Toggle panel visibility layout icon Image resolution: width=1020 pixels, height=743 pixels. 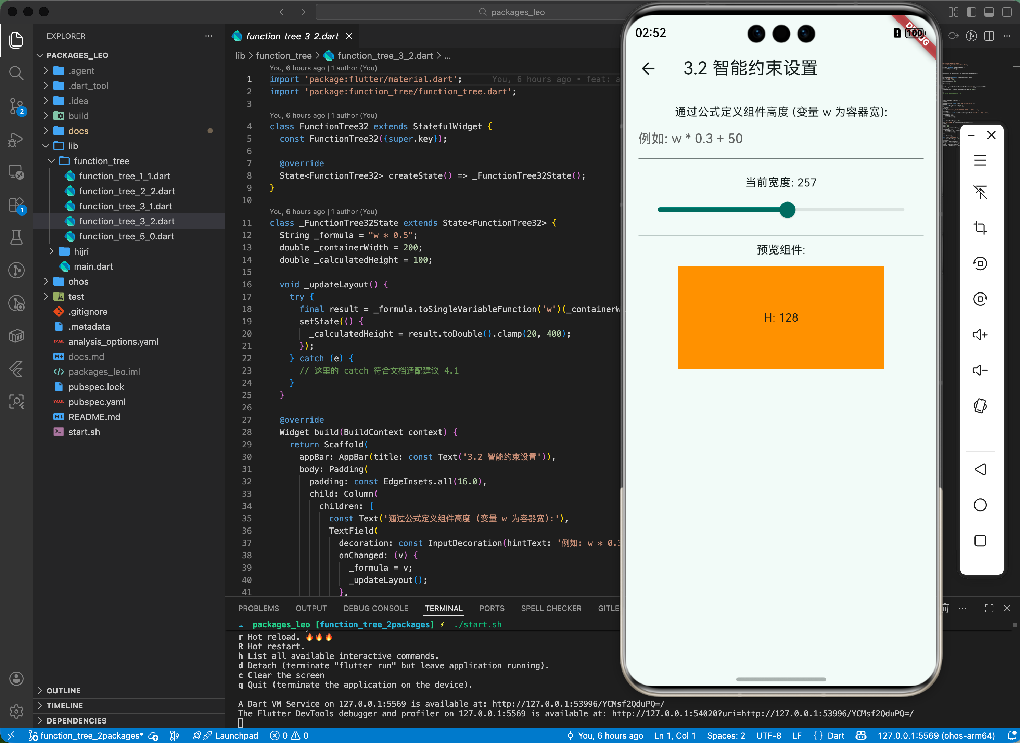[989, 12]
